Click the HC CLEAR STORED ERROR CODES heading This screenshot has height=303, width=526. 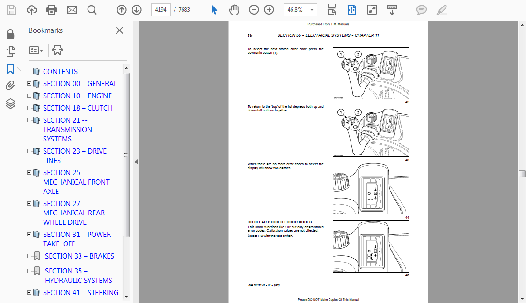coord(279,222)
